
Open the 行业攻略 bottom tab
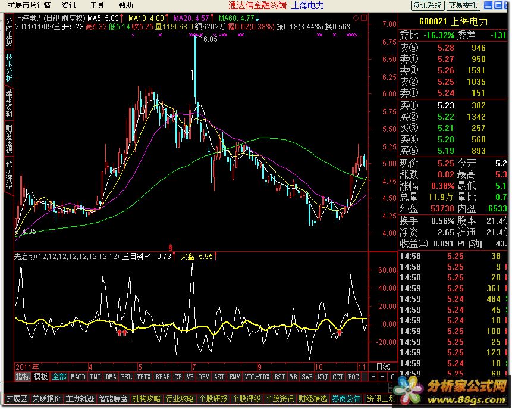click(180, 398)
